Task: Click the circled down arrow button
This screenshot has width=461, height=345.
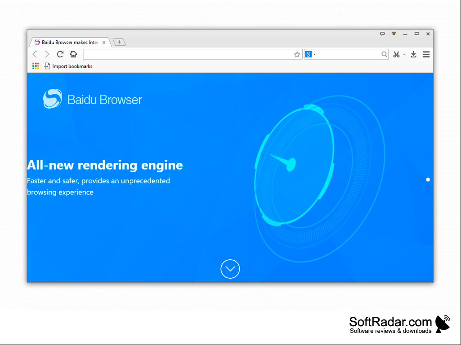Action: point(230,269)
